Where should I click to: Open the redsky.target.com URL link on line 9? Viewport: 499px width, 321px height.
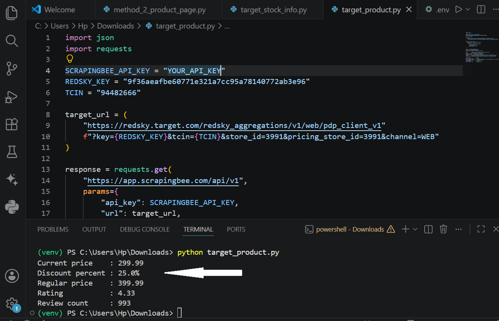point(234,126)
